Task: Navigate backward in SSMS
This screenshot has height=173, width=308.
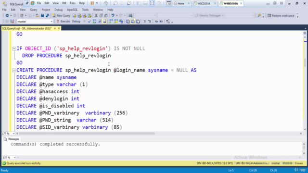Action: (x=7, y=15)
